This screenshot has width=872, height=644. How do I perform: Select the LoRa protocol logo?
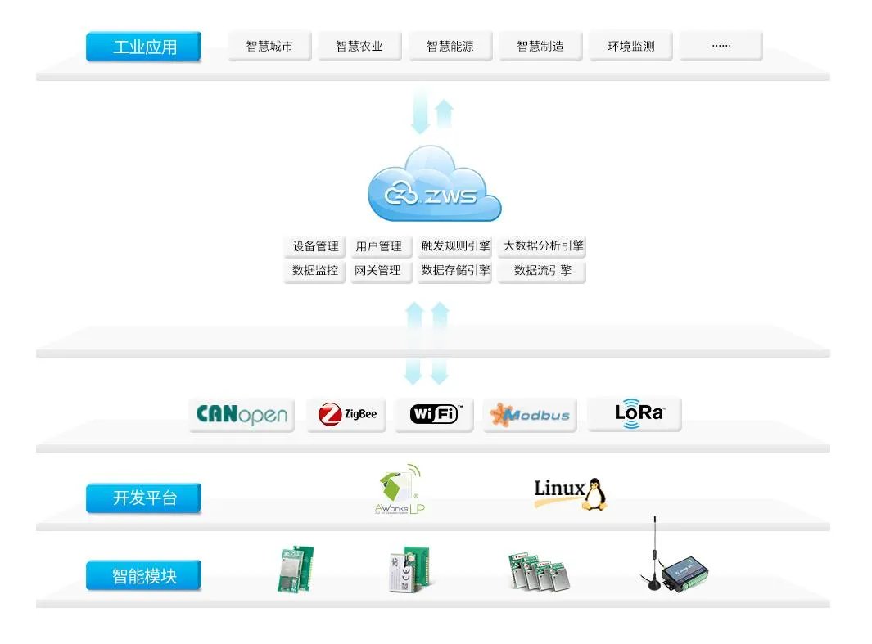[635, 414]
